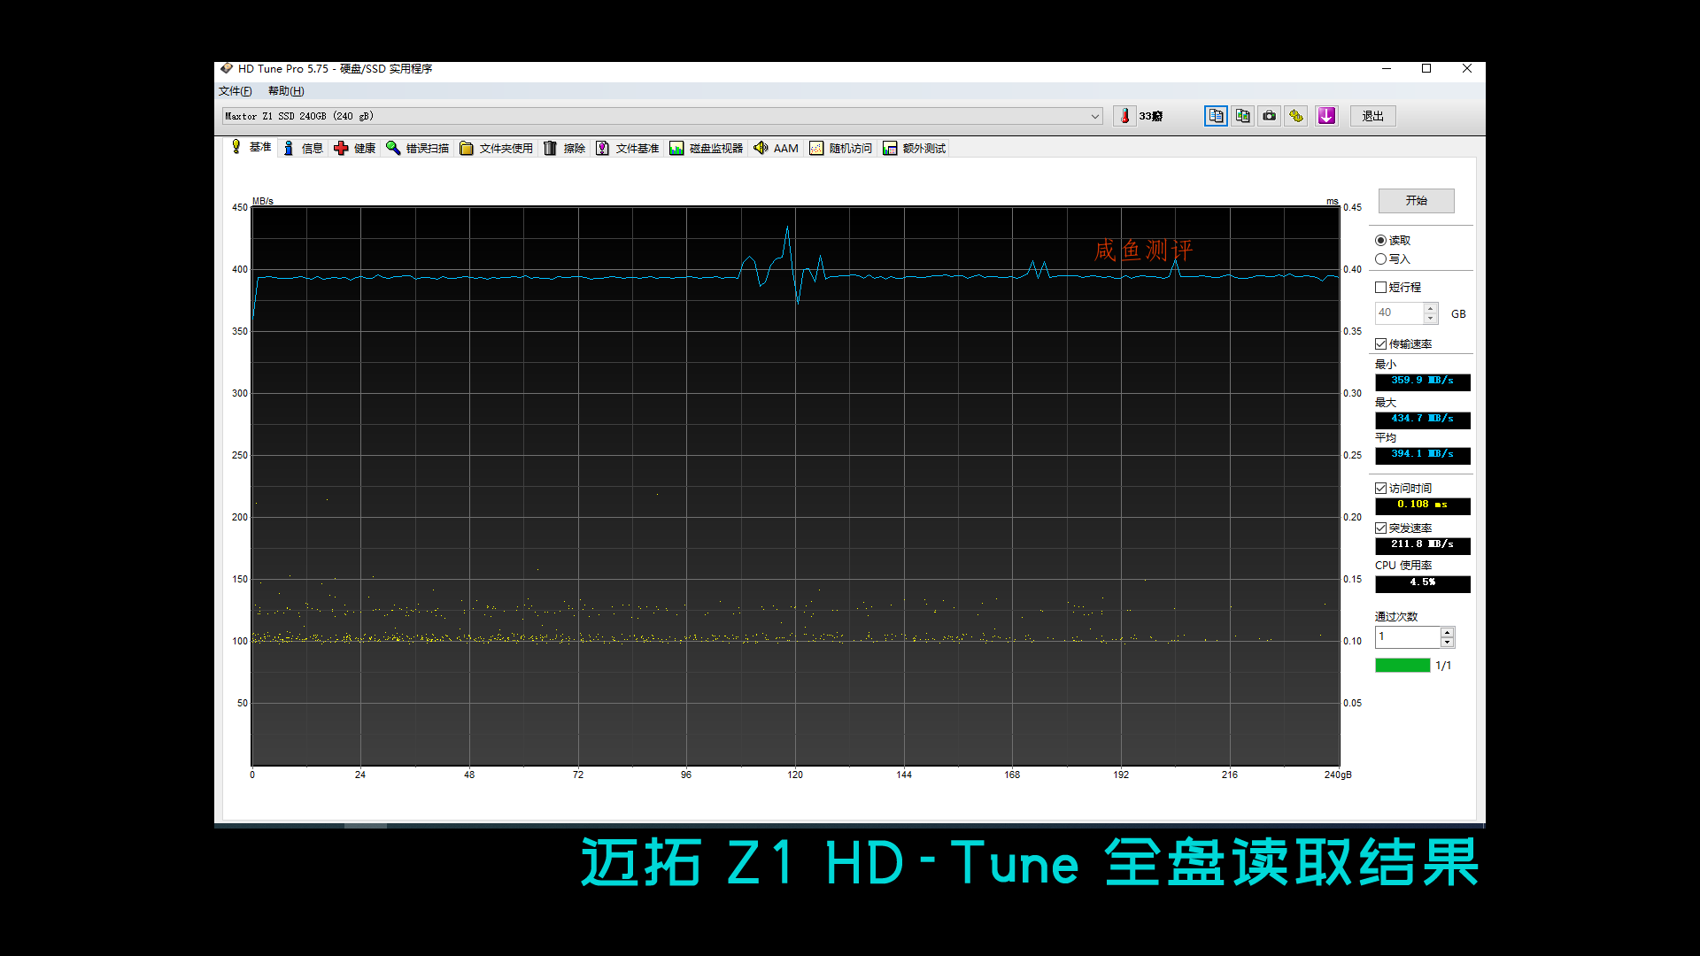Open the Maxtor Z1 SSD drive dropdown

coord(662,116)
